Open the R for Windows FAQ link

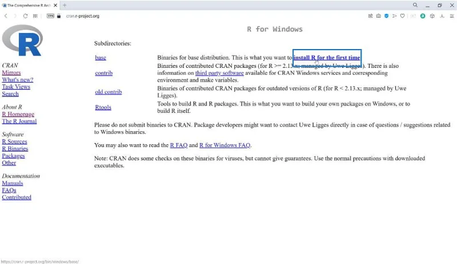coord(225,145)
